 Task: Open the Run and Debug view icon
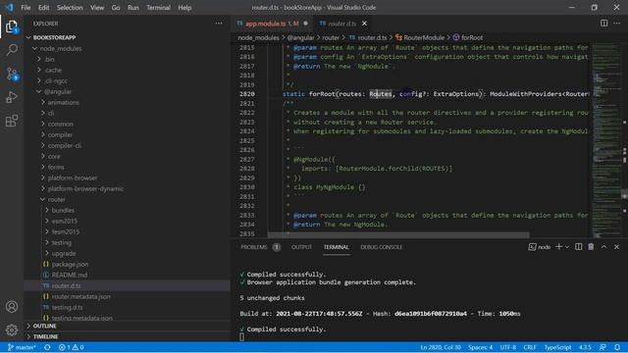pos(12,97)
